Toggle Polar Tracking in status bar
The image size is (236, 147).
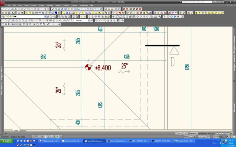click(x=42, y=137)
